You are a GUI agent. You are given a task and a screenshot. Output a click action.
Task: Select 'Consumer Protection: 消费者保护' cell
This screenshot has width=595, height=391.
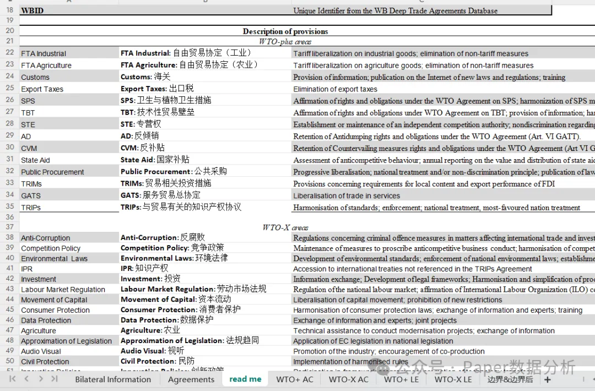tap(205, 309)
